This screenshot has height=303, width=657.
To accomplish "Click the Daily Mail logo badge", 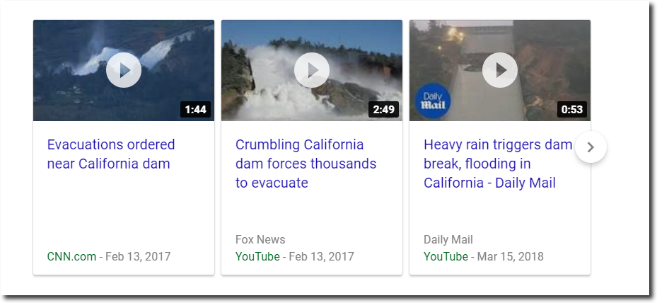I will 433,103.
